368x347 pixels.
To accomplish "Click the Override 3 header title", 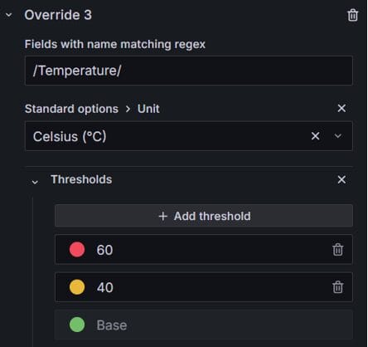I will pyautogui.click(x=58, y=15).
